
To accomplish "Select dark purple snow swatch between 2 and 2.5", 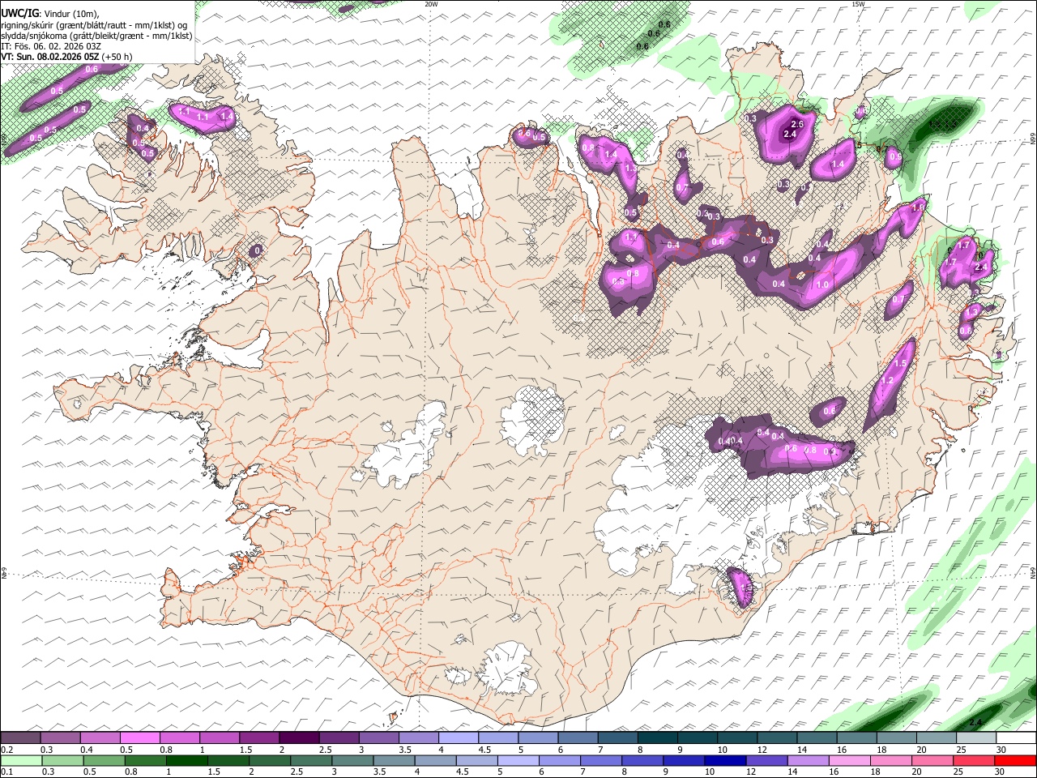I will 299,738.
